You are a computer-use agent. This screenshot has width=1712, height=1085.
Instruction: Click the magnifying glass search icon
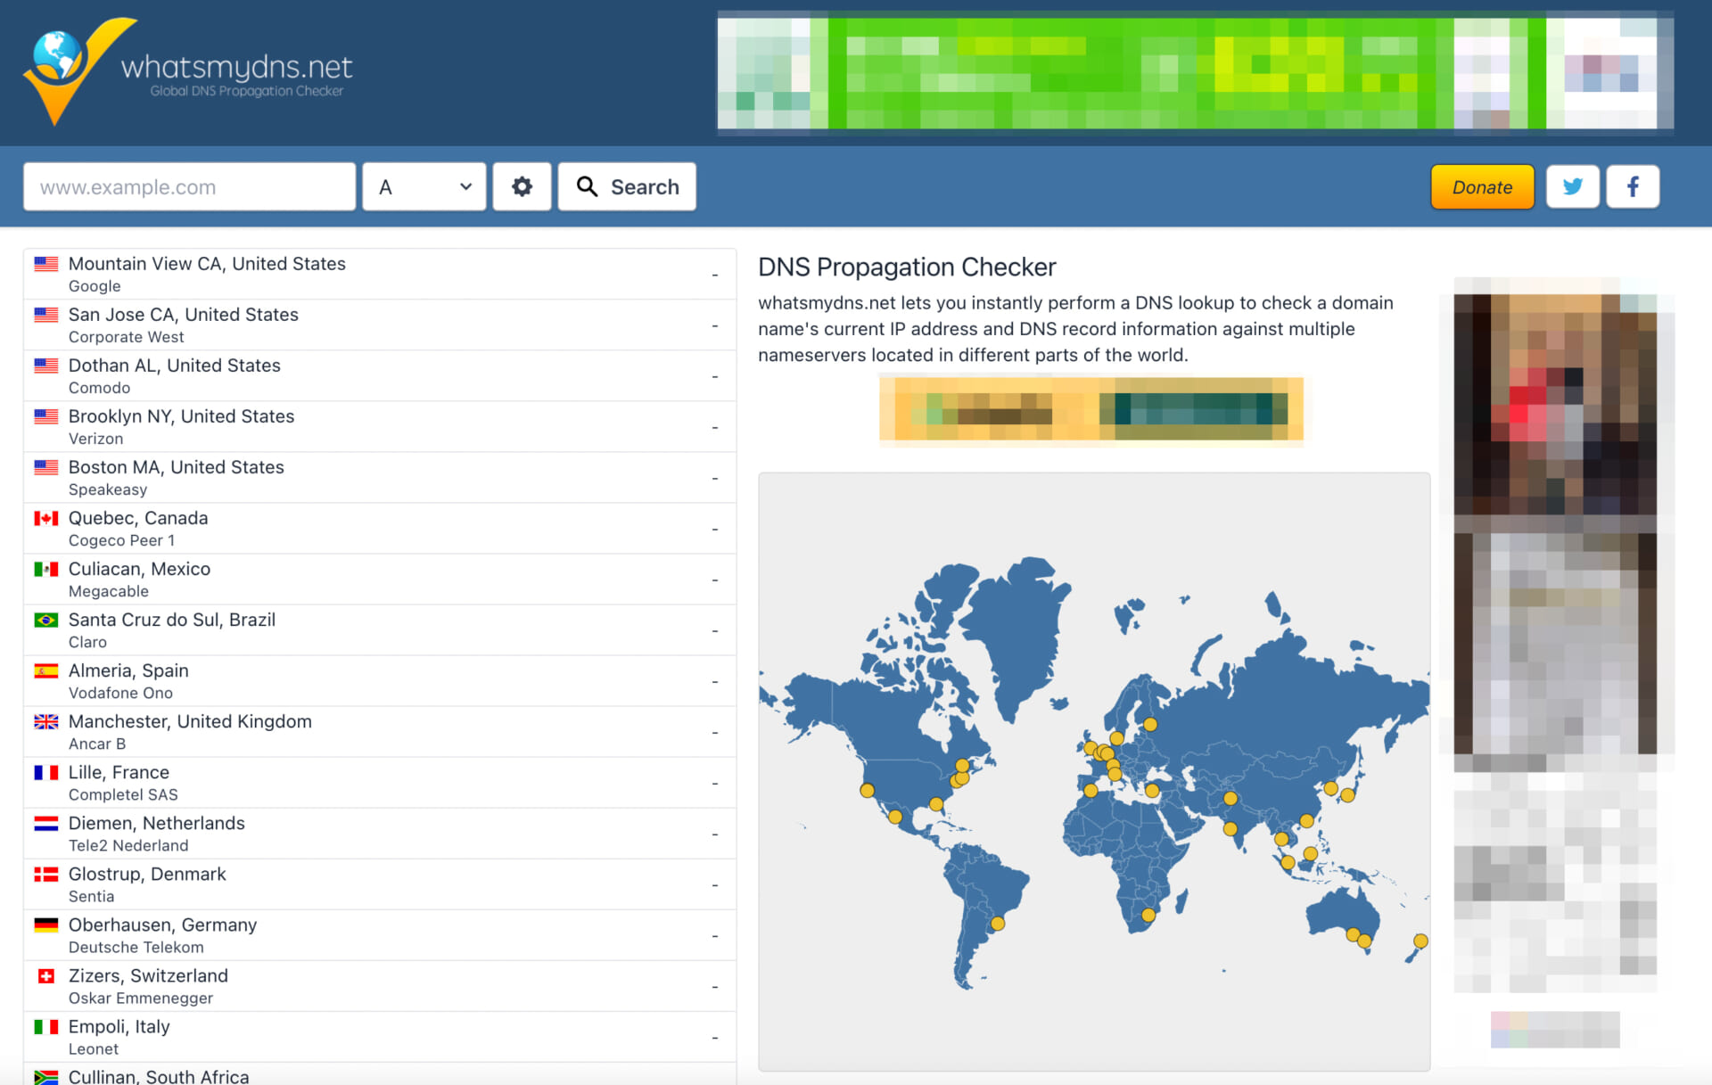[588, 186]
